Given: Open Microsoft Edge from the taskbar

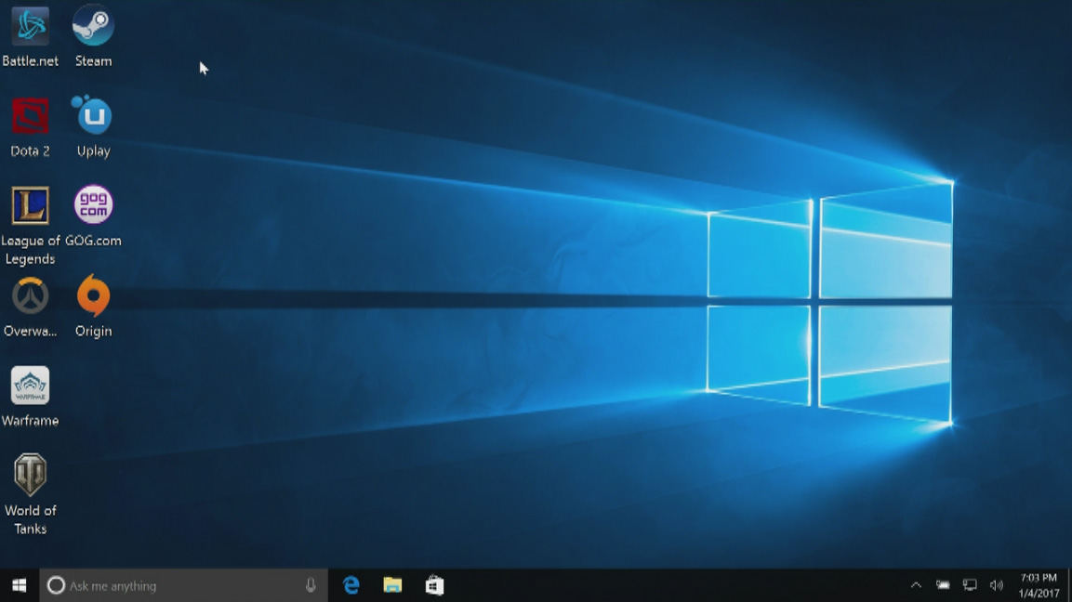Looking at the screenshot, I should [351, 585].
